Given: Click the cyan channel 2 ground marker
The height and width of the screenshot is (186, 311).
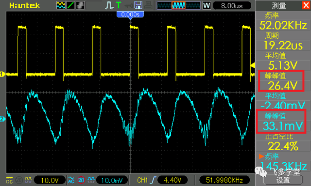Looking at the screenshot, I should coord(2,119).
